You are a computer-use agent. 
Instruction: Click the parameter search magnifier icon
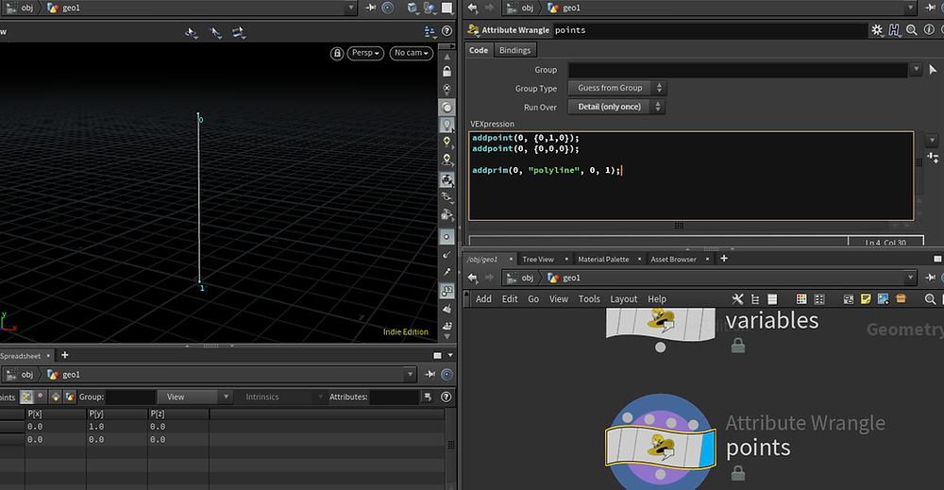pyautogui.click(x=912, y=29)
